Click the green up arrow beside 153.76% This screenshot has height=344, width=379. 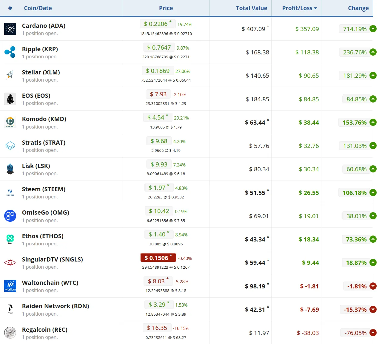click(x=373, y=122)
